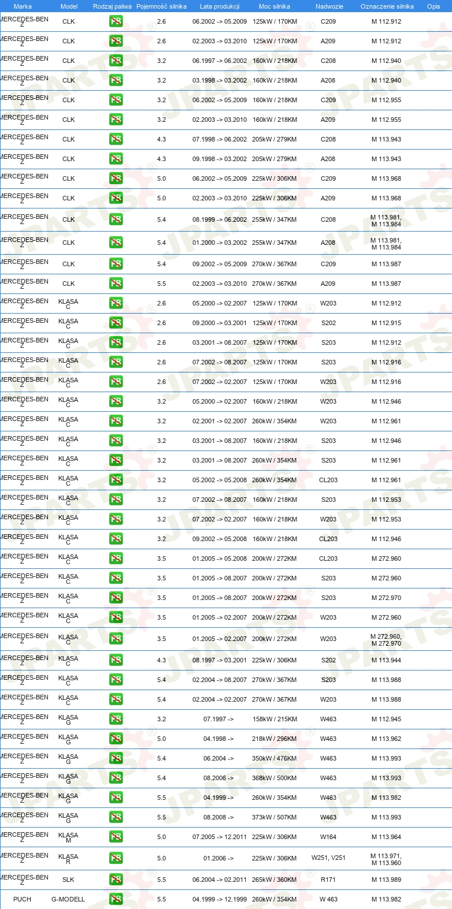This screenshot has height=909, width=452.
Task: Click petrol icon in CLK 5.5 A209 row
Action: [116, 284]
